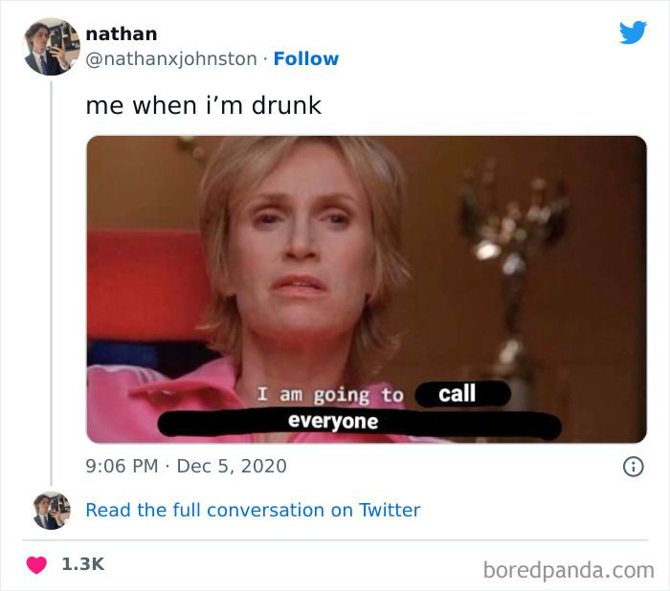Select the Dec 5, 2020 date

tap(231, 467)
